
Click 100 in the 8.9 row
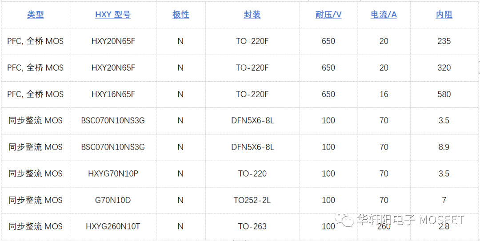coord(328,147)
